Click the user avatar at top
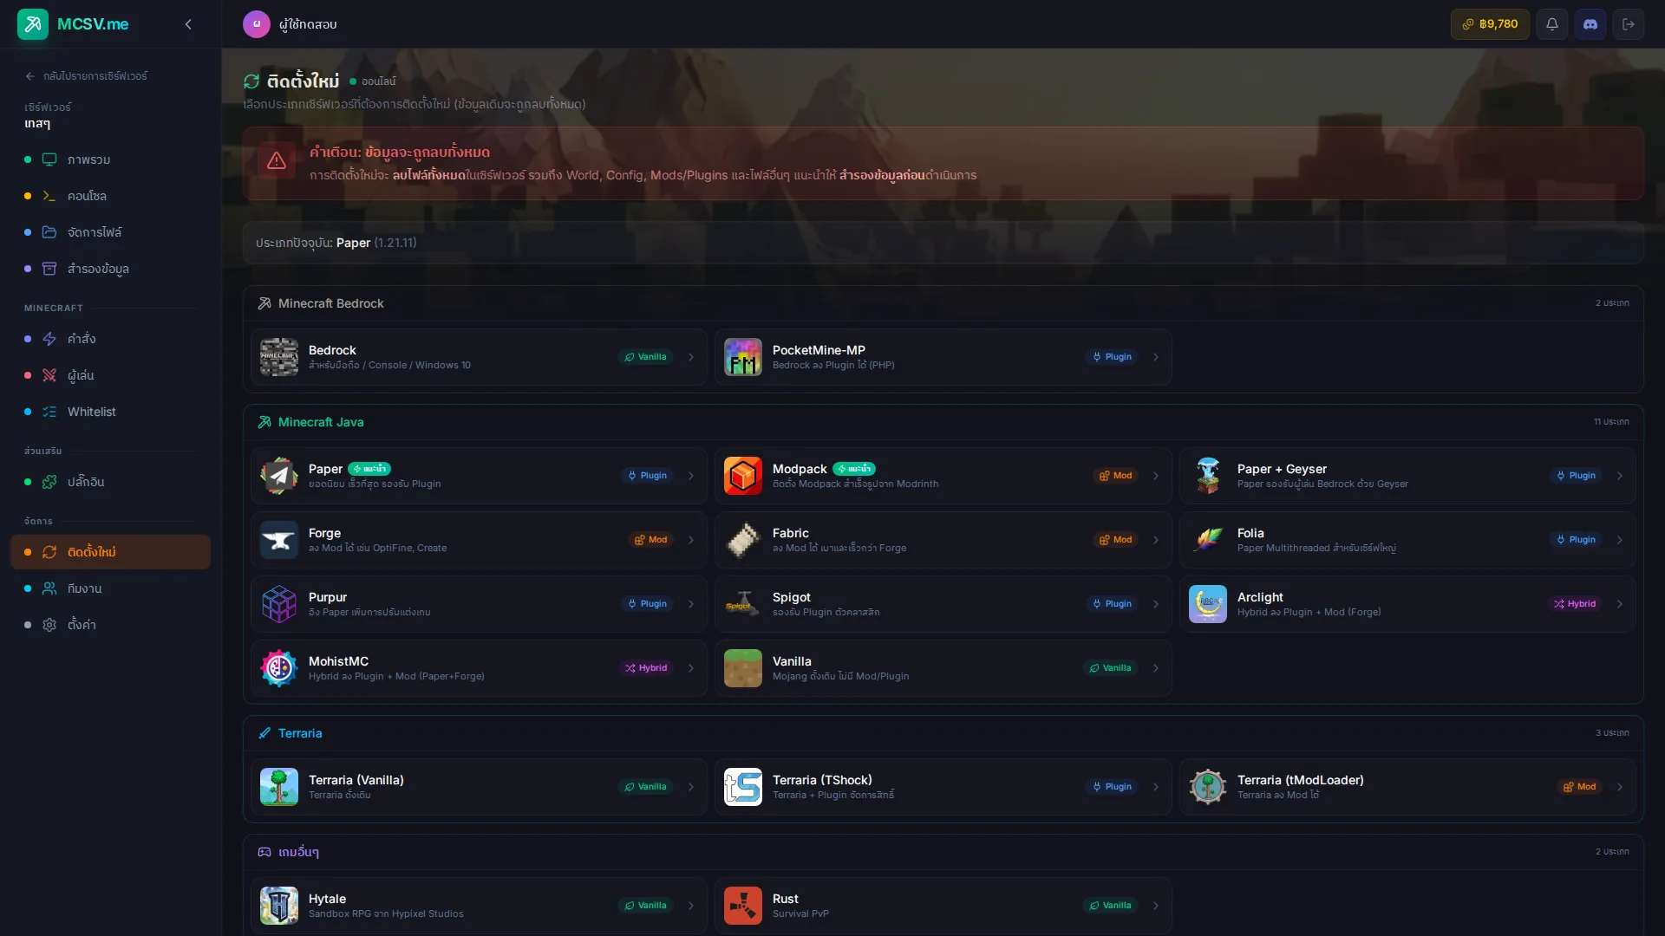The image size is (1665, 936). click(256, 24)
